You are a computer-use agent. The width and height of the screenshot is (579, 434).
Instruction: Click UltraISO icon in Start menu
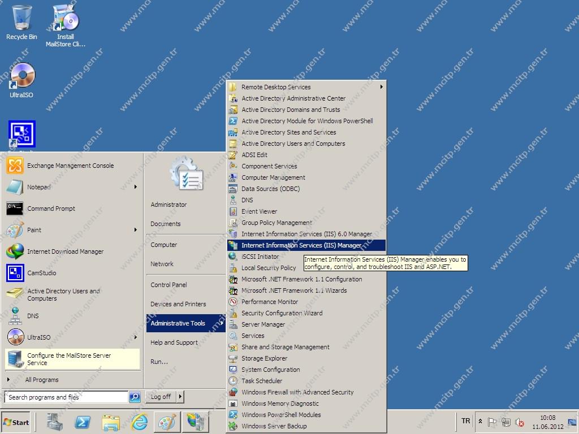(x=15, y=337)
